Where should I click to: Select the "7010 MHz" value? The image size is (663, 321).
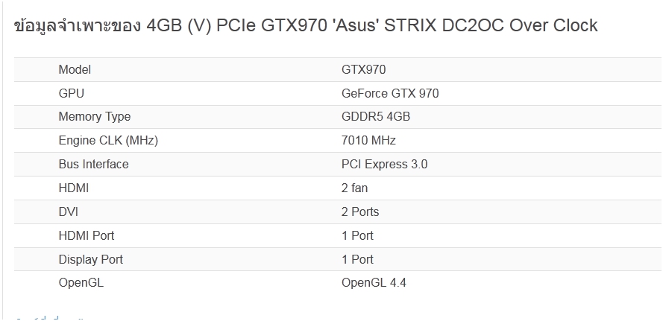tap(368, 141)
